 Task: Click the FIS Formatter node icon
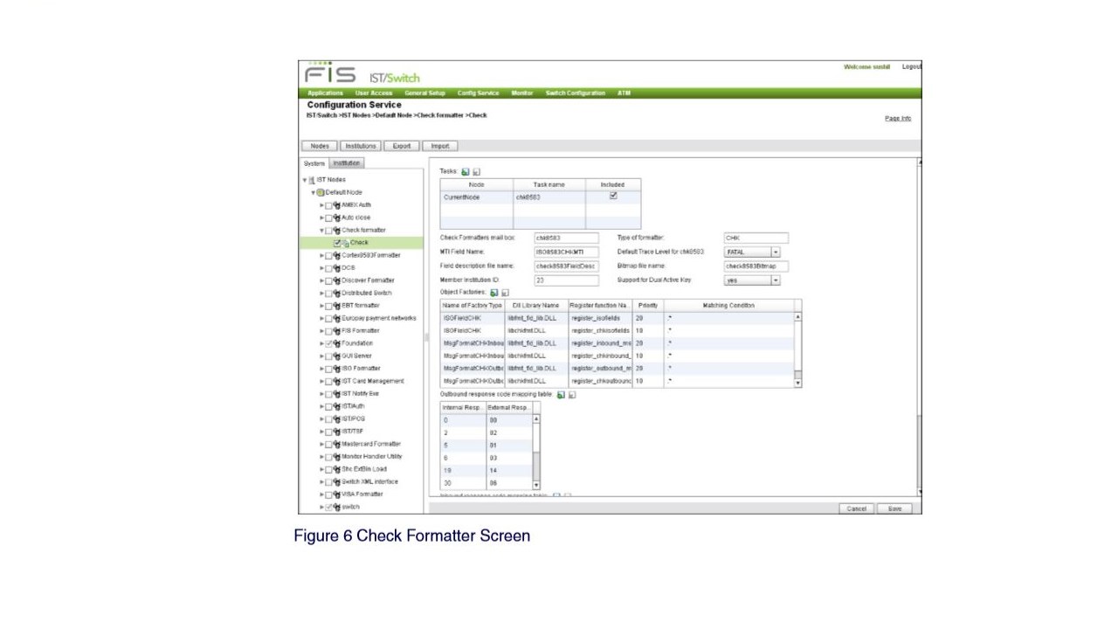tap(337, 331)
